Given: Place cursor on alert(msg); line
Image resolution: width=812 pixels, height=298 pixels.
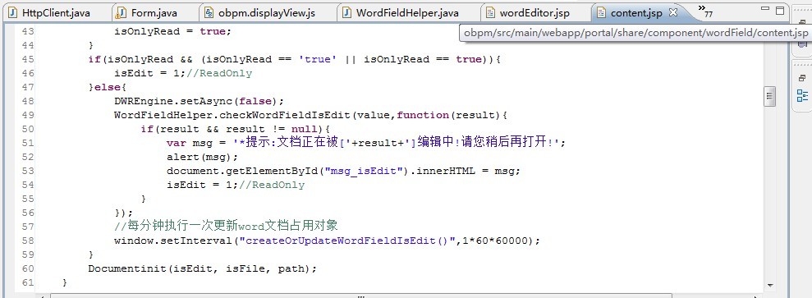Looking at the screenshot, I should (x=203, y=157).
